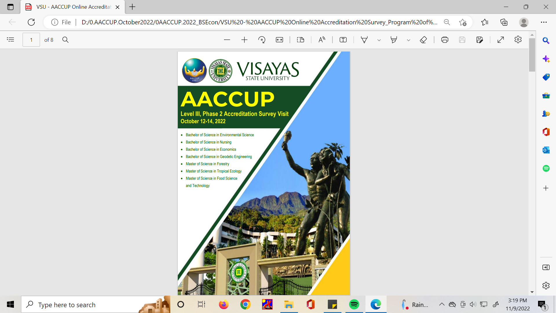Open a new browser tab

(132, 7)
